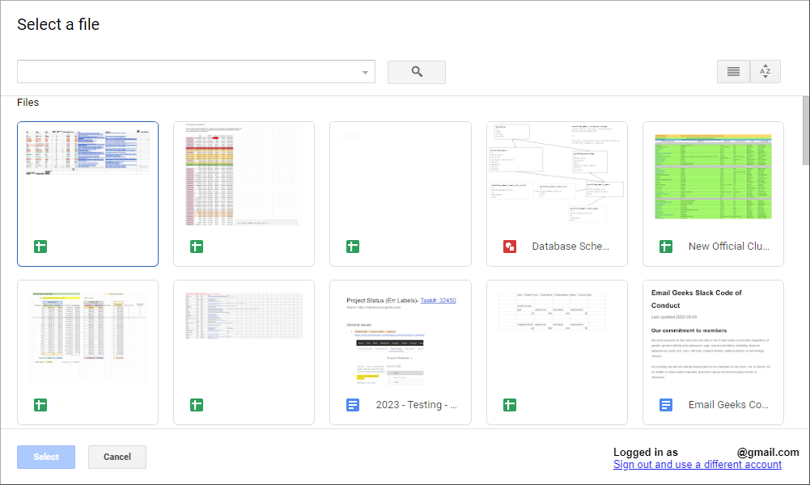Switch to list view
The image size is (810, 485).
coord(733,72)
